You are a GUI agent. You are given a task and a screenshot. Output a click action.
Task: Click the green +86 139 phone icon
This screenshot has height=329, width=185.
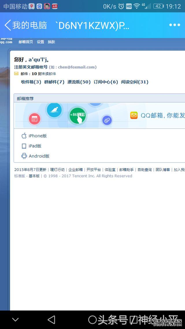tap(77, 116)
